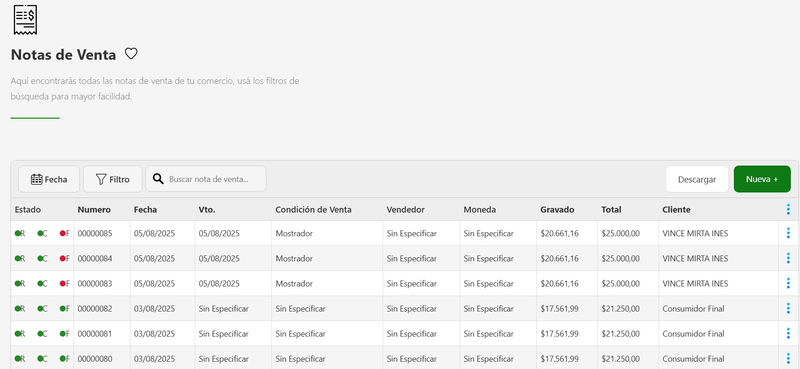Open the actions menu for note 00000082
This screenshot has height=369, width=800.
[788, 308]
